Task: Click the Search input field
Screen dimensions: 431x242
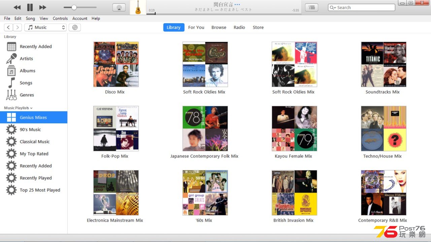Action: click(x=362, y=7)
